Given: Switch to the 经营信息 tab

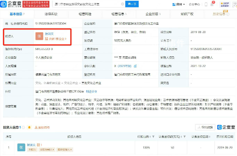Looking at the screenshot, I should pyautogui.click(x=119, y=14).
